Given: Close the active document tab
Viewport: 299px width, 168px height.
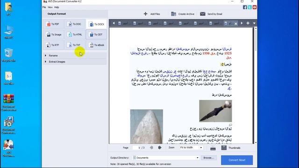Looking at the screenshot, I should point(236,24).
